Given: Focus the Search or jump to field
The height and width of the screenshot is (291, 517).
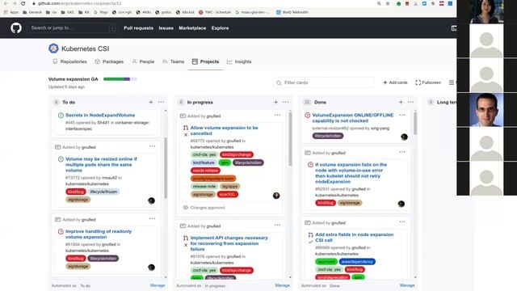Looking at the screenshot, I should (x=72, y=28).
